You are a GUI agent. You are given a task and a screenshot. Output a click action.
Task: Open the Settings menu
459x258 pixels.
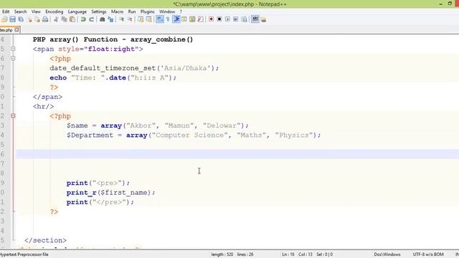tap(99, 11)
